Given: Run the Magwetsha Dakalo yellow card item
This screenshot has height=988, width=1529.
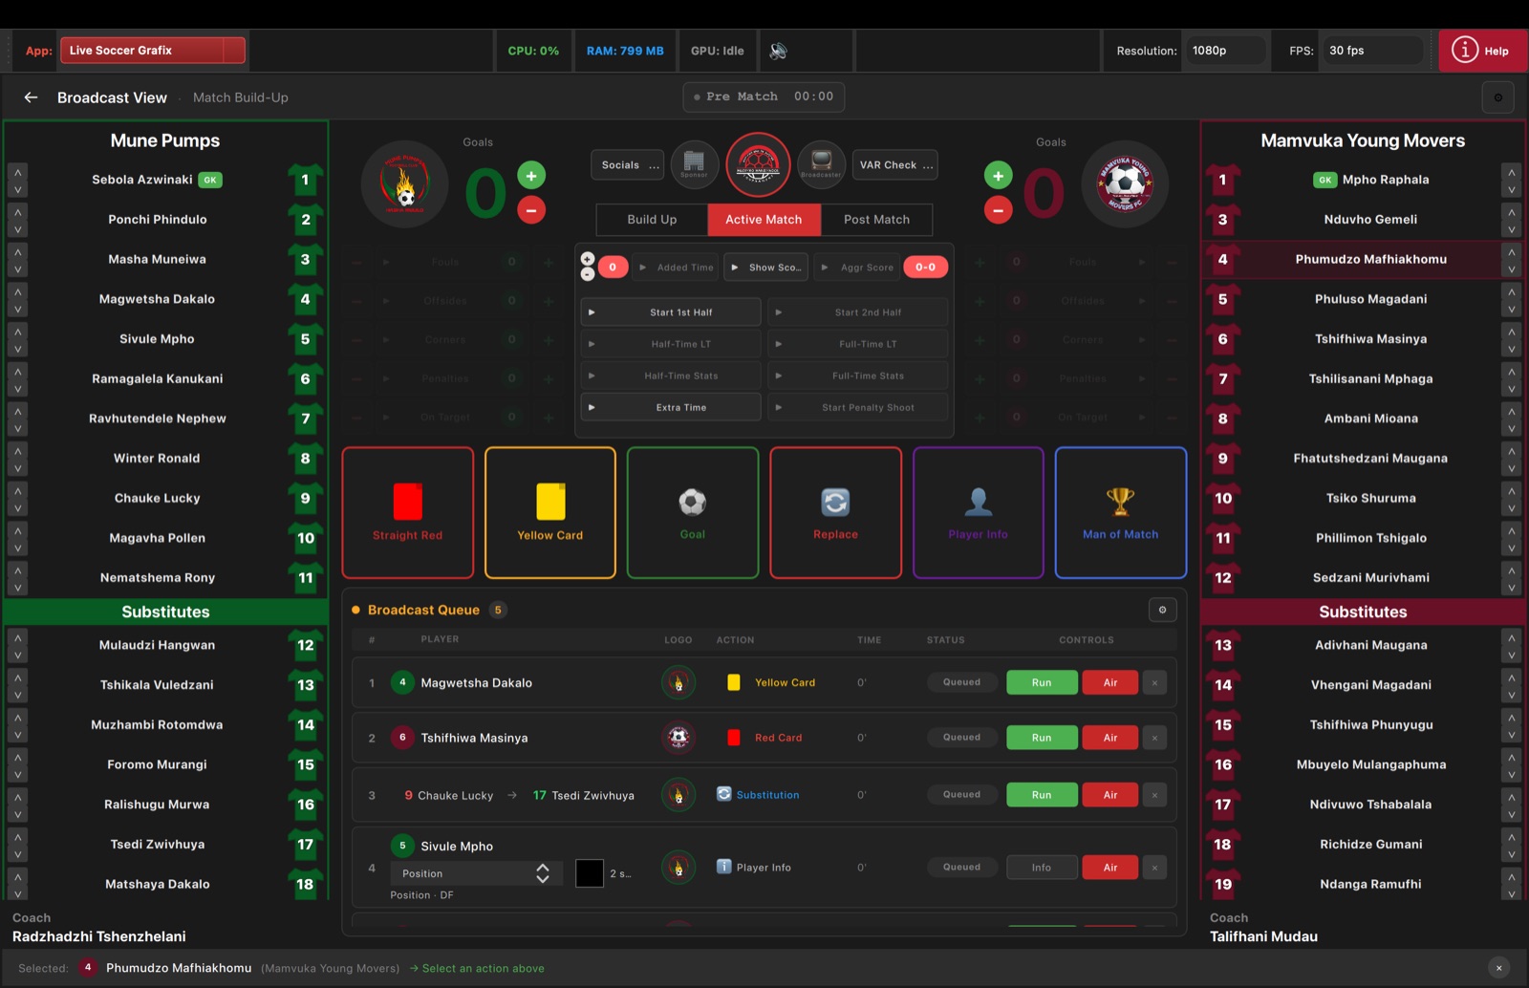Looking at the screenshot, I should pos(1042,682).
